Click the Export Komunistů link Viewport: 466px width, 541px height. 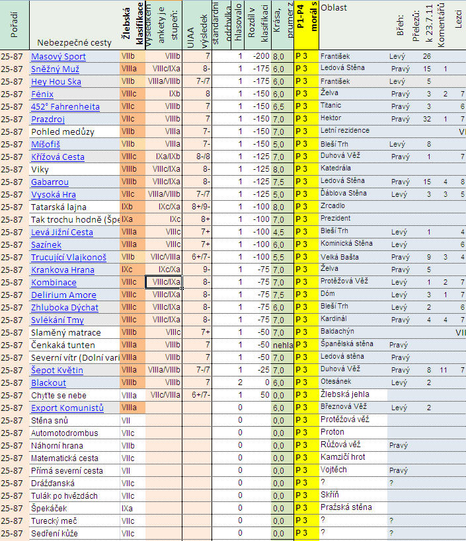[67, 408]
